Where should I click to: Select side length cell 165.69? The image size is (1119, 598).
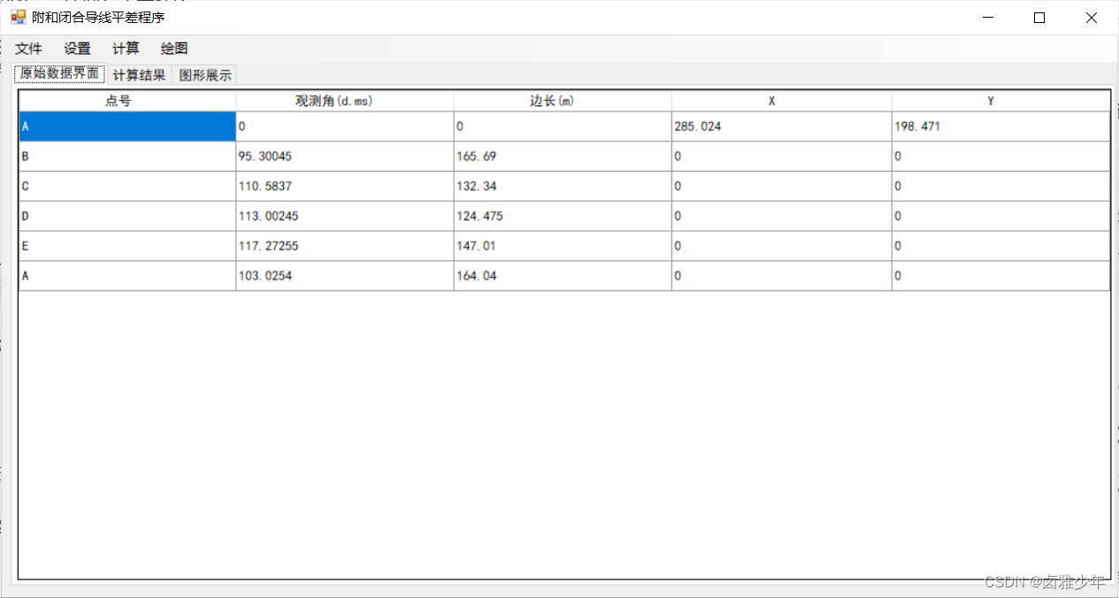pos(563,157)
